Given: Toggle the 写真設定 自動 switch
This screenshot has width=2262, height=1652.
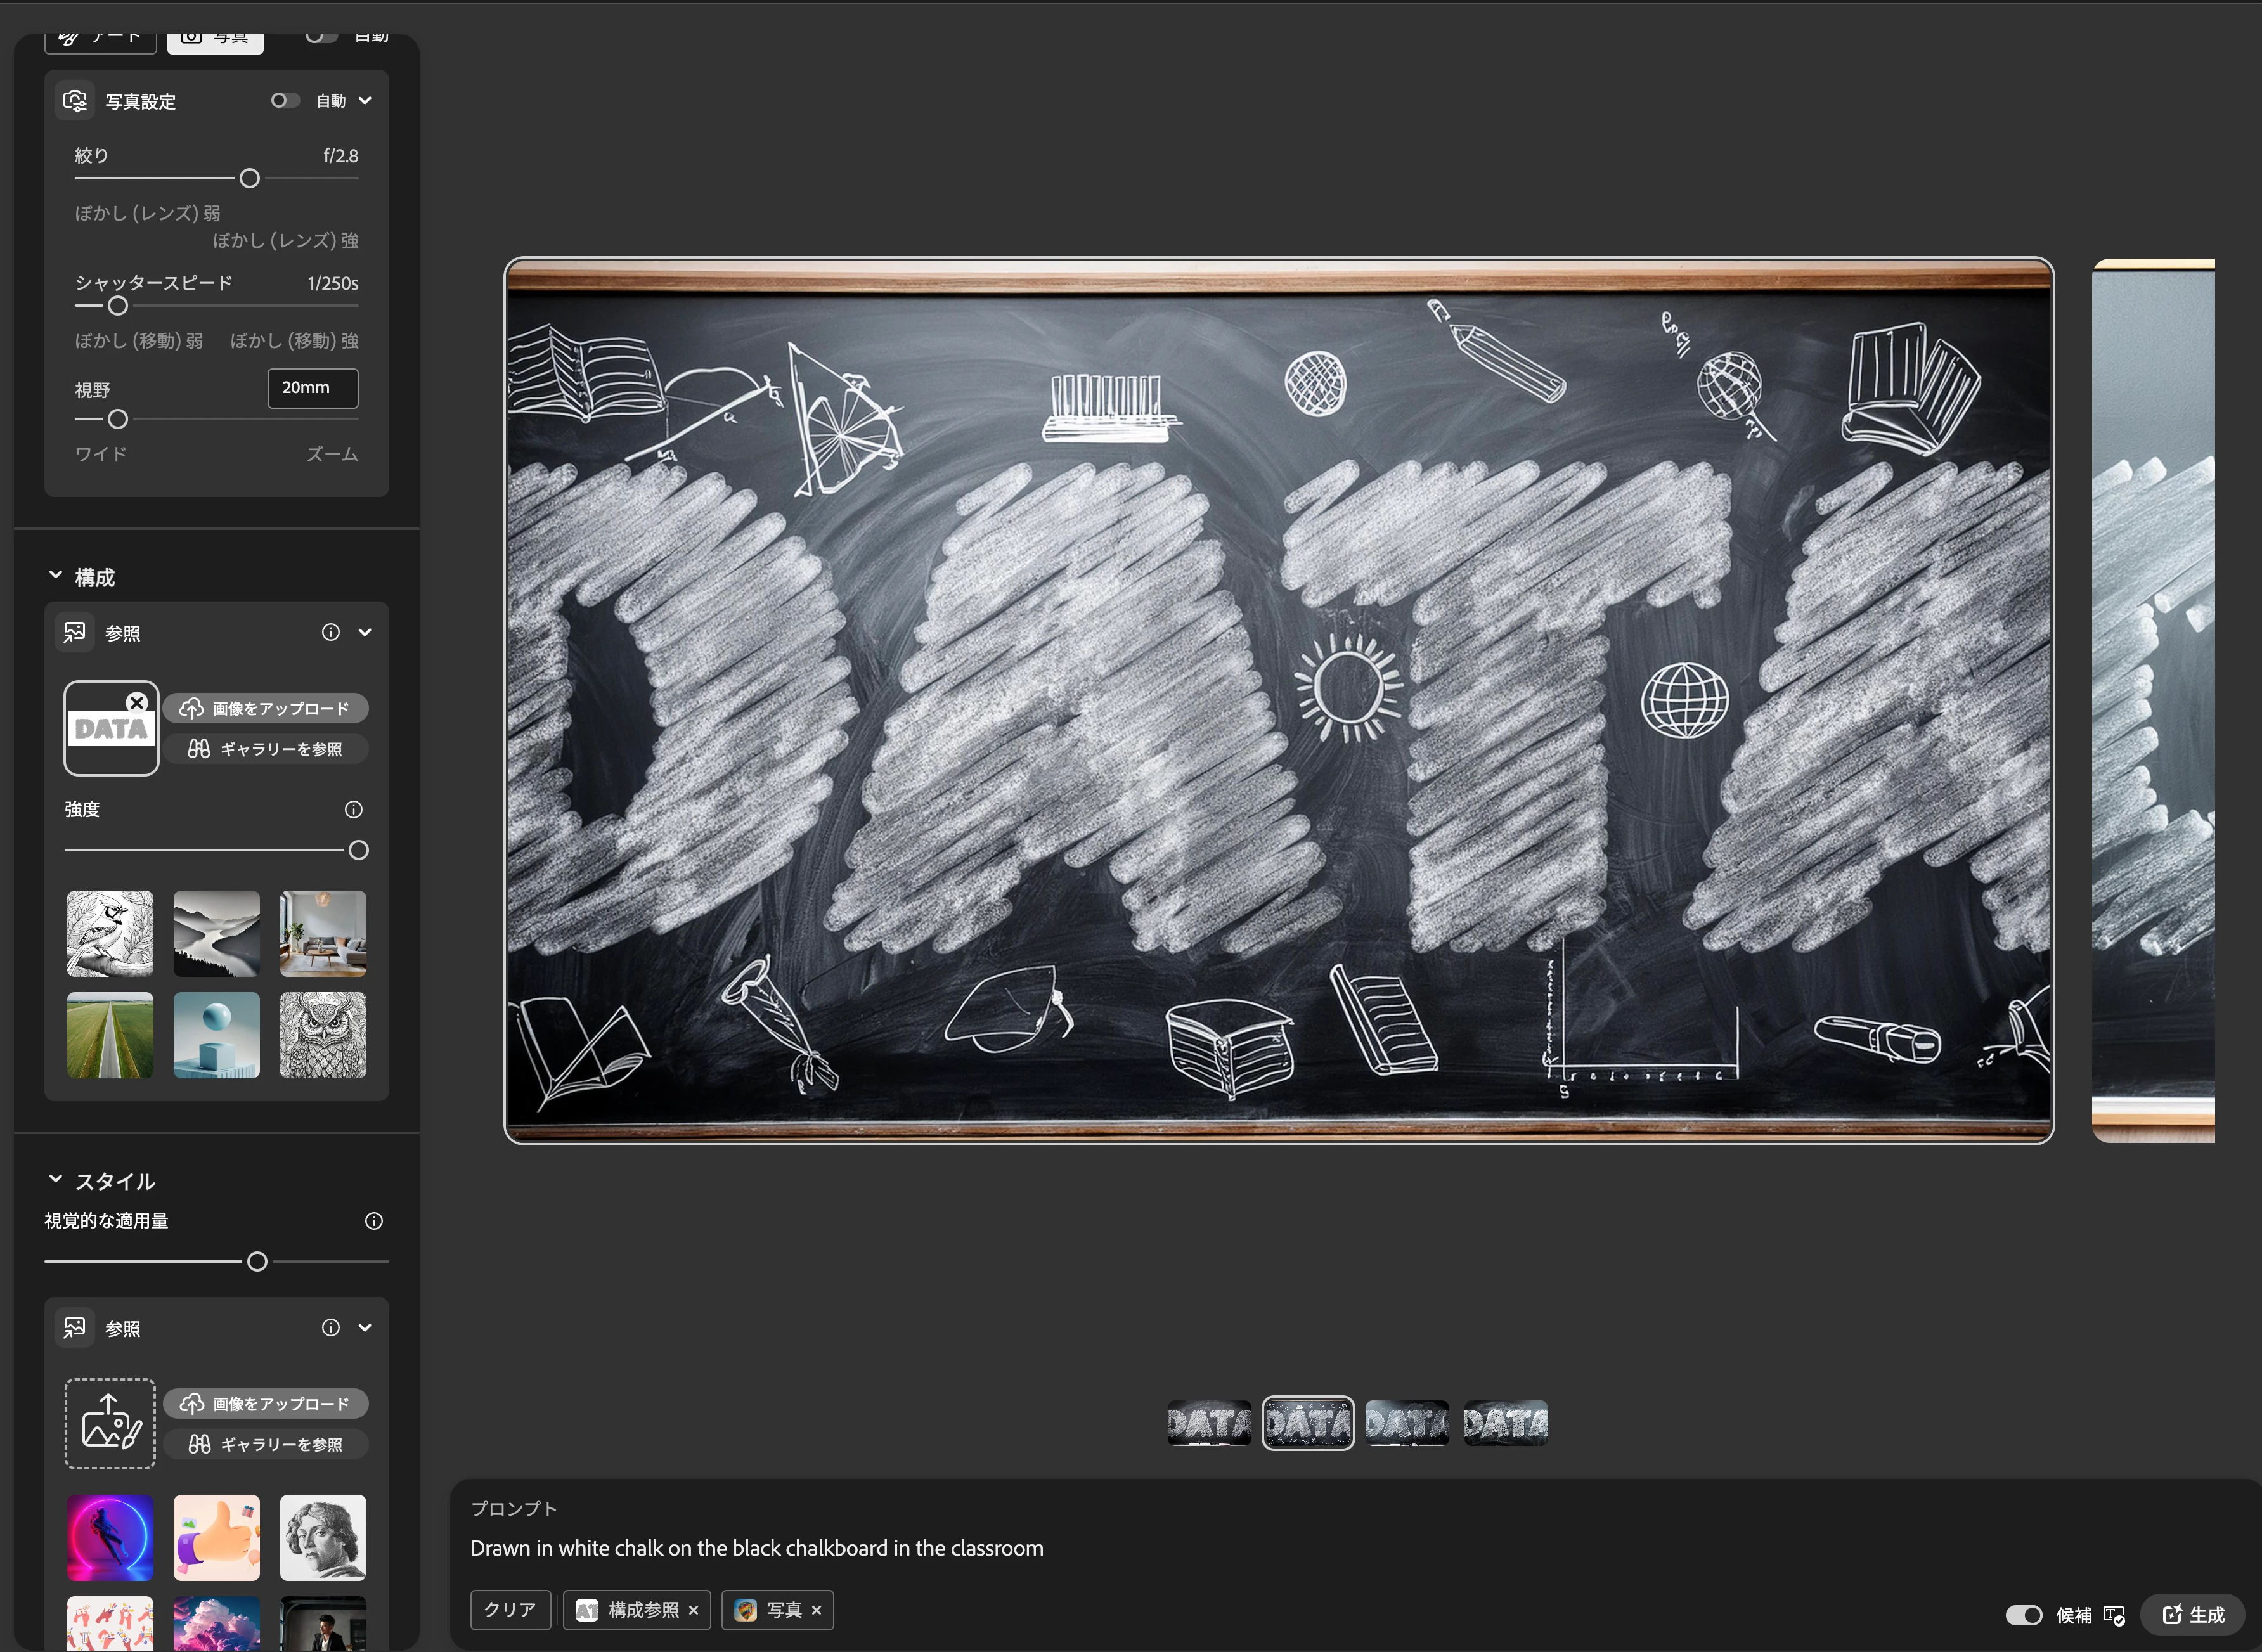Looking at the screenshot, I should click(285, 100).
